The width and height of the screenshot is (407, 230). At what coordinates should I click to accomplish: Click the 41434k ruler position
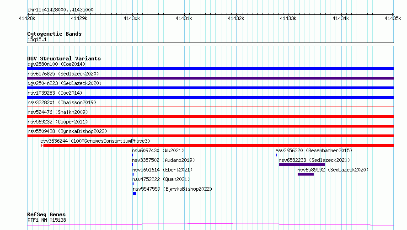(x=341, y=18)
